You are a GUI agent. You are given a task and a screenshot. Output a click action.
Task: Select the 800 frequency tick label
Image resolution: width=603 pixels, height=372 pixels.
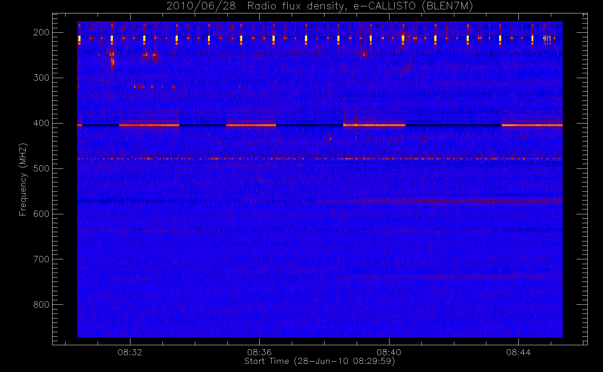[41, 305]
